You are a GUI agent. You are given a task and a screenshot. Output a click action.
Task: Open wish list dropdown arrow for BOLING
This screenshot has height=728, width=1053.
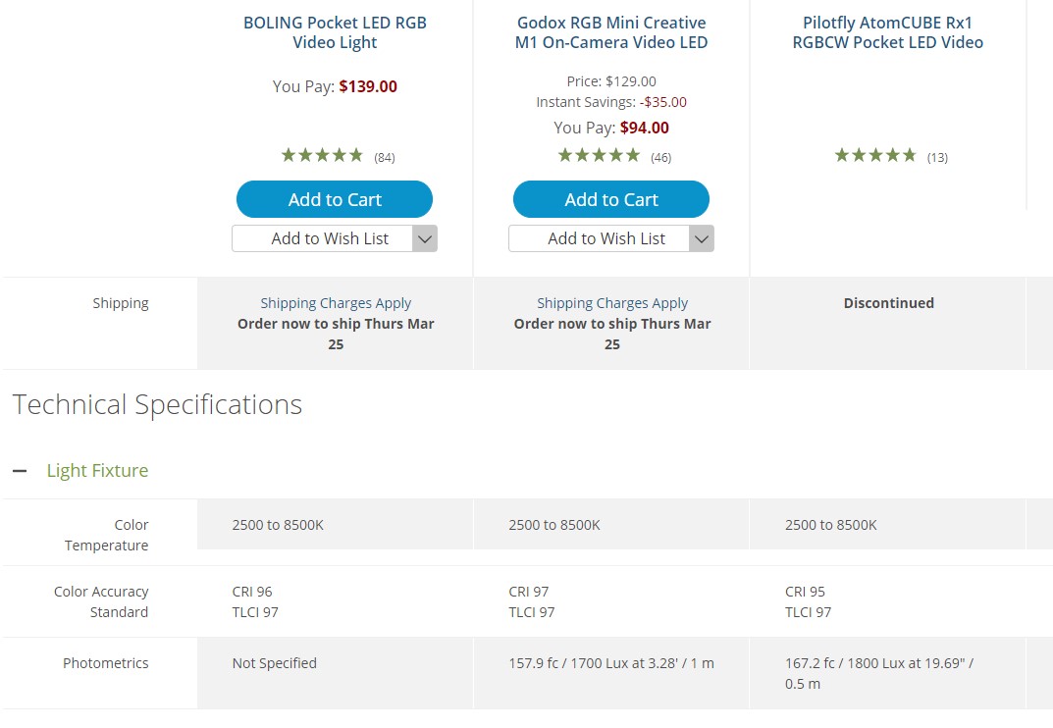click(x=424, y=238)
